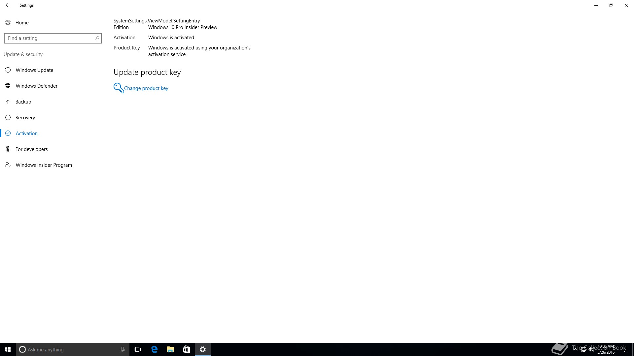This screenshot has height=356, width=634.
Task: Select Windows Defender in sidebar
Action: (x=36, y=86)
